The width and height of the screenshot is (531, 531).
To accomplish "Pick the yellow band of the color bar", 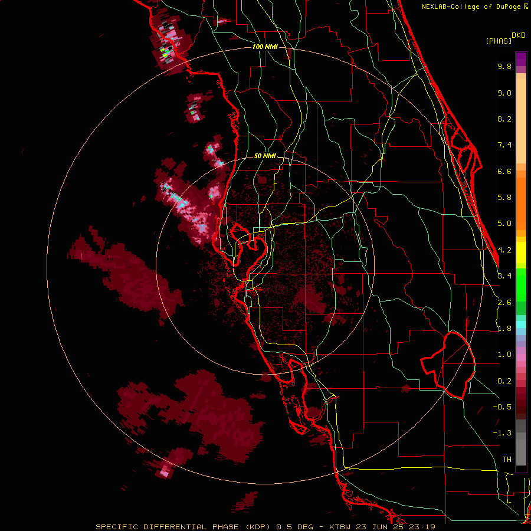I will click(521, 253).
